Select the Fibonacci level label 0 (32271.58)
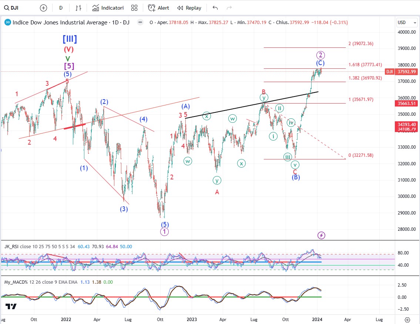This screenshot has height=324, width=420. coord(361,155)
